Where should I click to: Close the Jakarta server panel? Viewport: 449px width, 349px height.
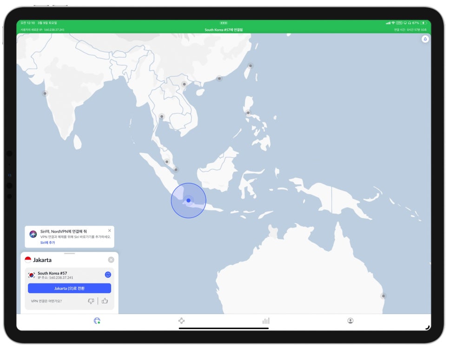point(111,260)
